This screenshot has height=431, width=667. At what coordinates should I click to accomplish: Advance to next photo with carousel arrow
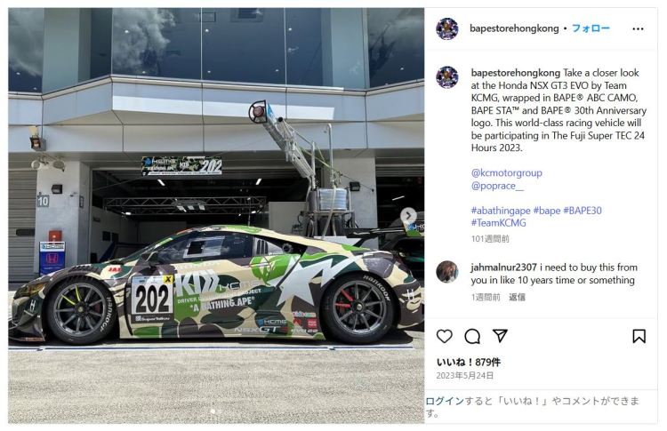click(x=408, y=215)
